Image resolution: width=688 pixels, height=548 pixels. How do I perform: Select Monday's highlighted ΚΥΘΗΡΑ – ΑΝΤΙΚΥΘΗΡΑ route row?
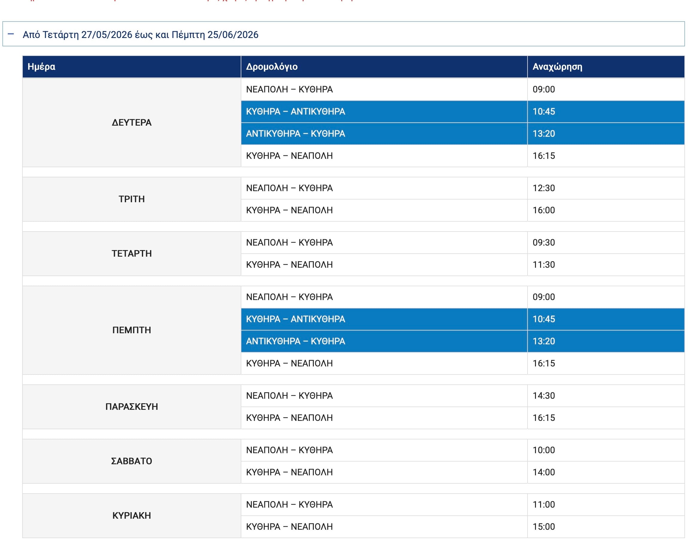295,112
